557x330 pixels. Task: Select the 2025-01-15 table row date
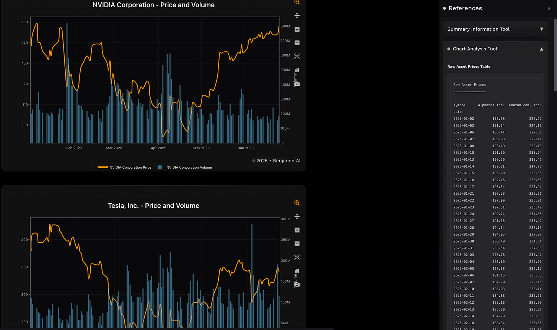coord(464,173)
